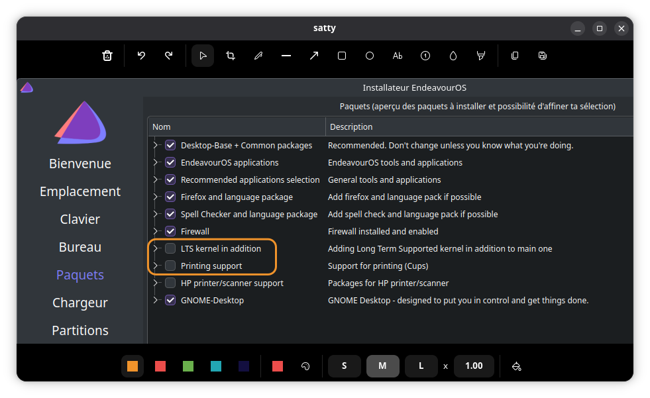Screen dimensions: 650x398
Task: Select the crop tool in Satty
Action: tap(231, 56)
